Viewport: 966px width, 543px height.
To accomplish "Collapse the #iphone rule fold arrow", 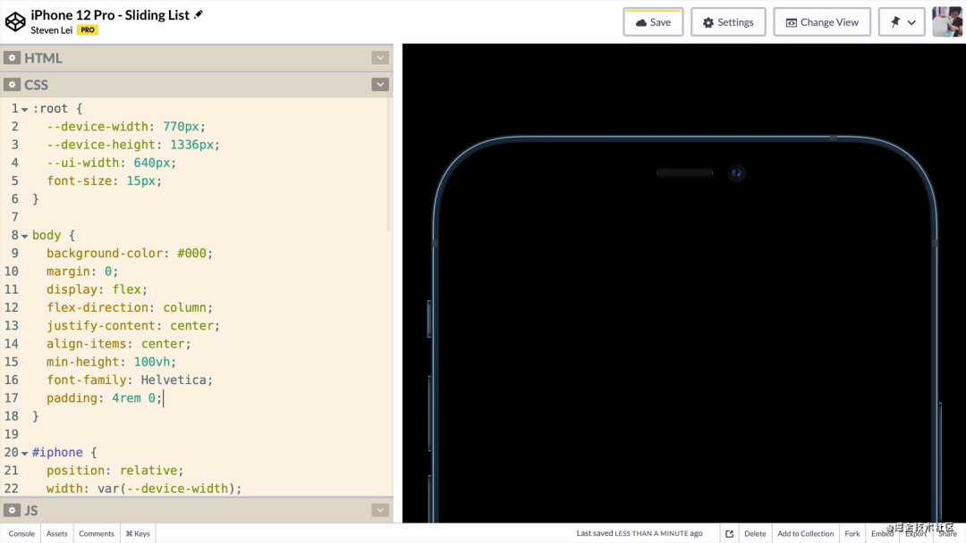I will point(25,453).
